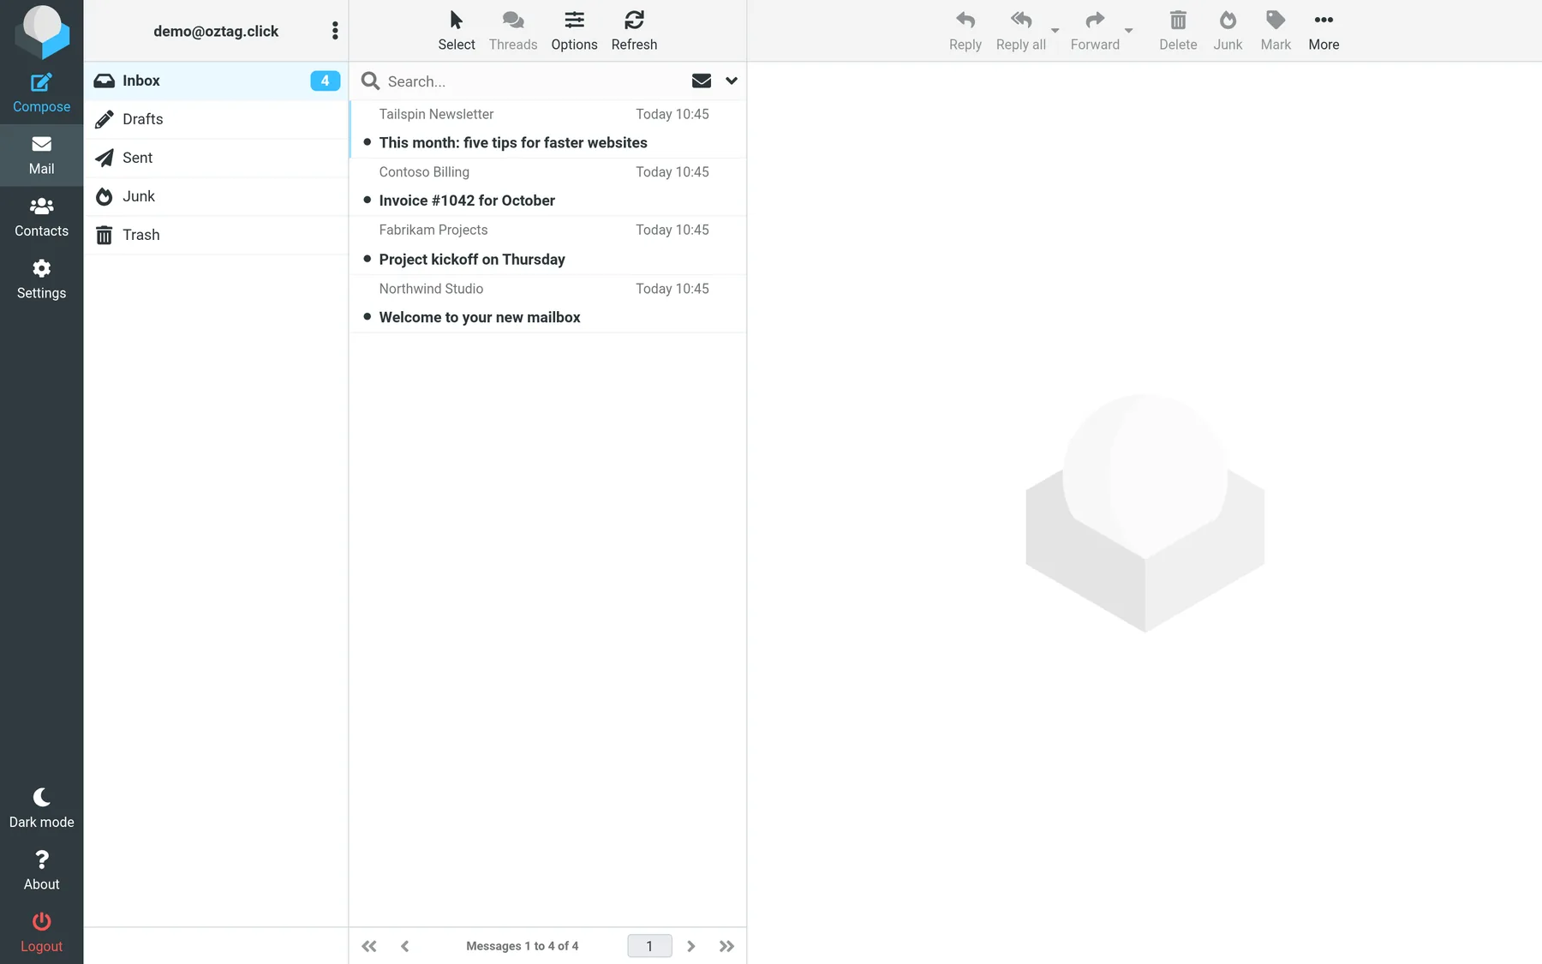Click the Forward button
1542x964 pixels.
pyautogui.click(x=1095, y=31)
